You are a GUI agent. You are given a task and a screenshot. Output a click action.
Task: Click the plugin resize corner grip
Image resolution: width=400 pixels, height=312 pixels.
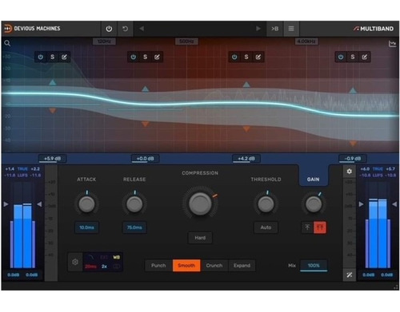coord(396,287)
